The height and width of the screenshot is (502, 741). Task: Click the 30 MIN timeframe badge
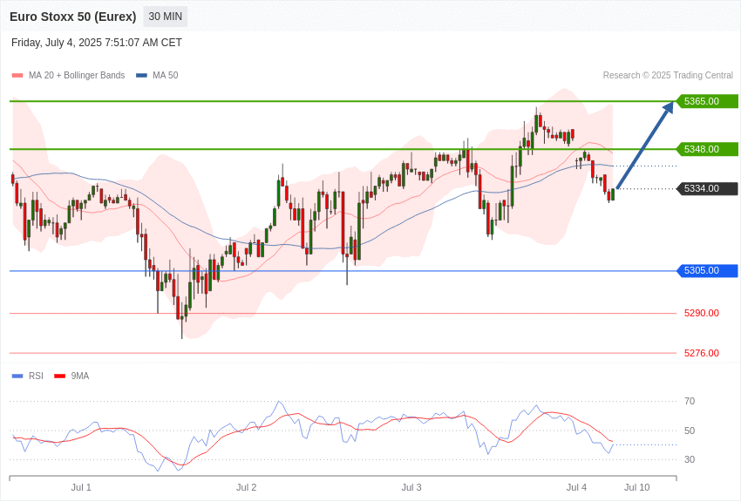166,17
